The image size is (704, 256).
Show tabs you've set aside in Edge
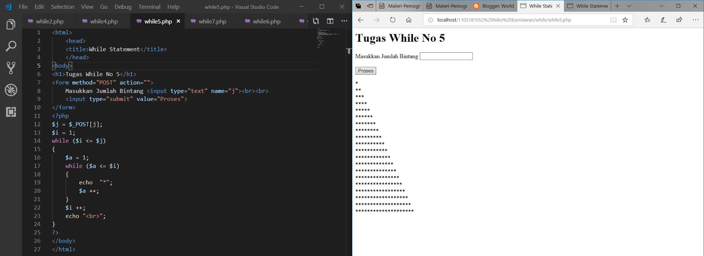coord(358,6)
